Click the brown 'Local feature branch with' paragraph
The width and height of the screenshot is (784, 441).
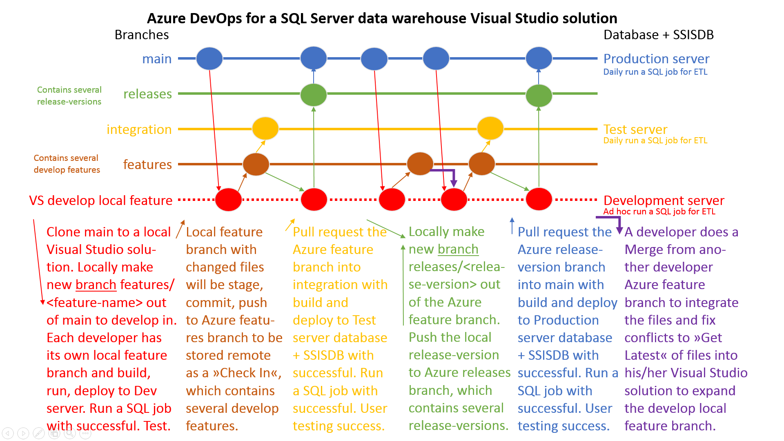point(234,329)
